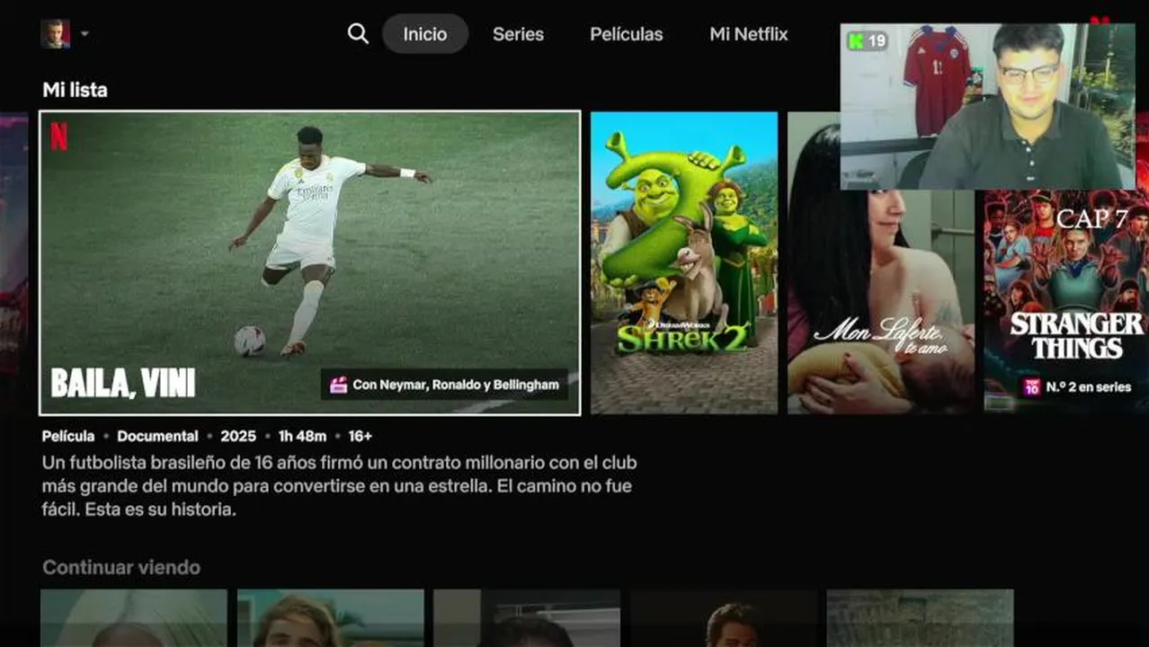The height and width of the screenshot is (647, 1149).
Task: Click the clapperboard icon beside Con Neymar
Action: (339, 385)
